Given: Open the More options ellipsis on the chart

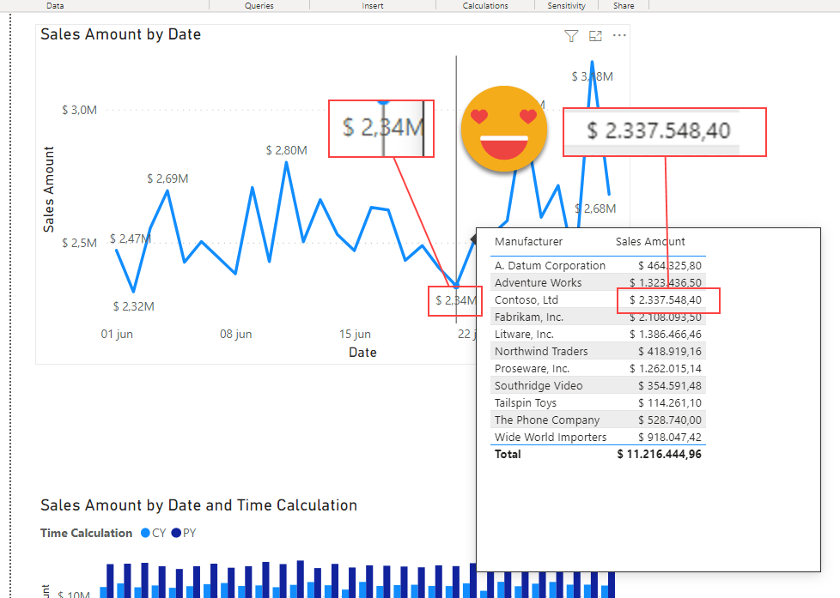Looking at the screenshot, I should click(x=619, y=36).
